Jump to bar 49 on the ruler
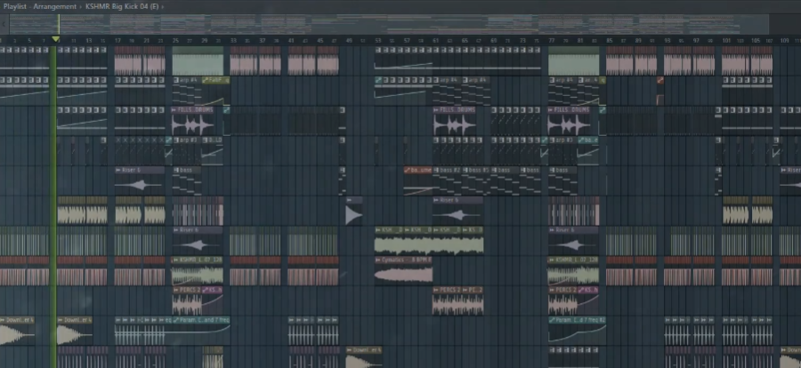Image resolution: width=801 pixels, height=368 pixels. [350, 40]
